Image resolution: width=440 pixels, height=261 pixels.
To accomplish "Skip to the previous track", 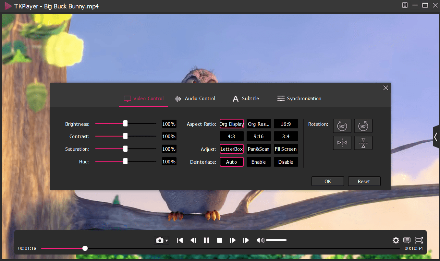I will coord(180,240).
